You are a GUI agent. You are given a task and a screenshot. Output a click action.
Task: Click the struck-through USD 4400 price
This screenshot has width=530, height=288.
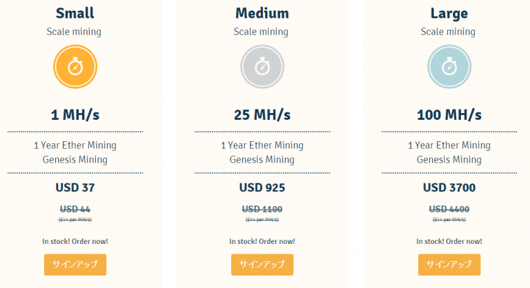[x=449, y=209]
